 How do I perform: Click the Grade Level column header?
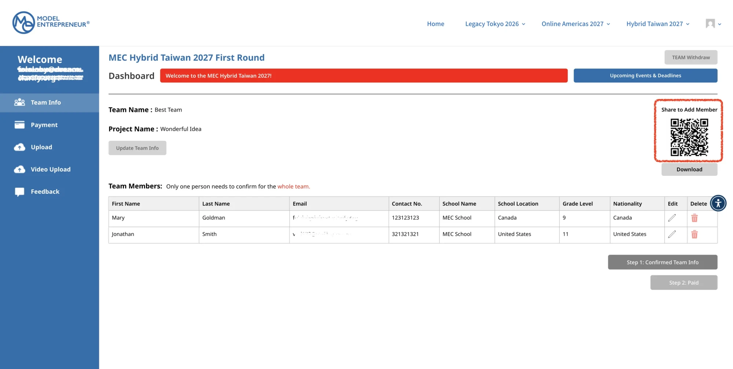click(585, 204)
